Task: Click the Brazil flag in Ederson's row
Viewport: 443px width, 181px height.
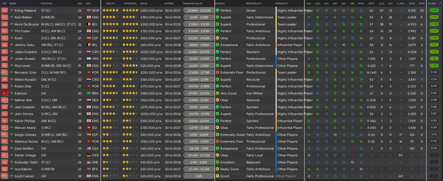Action: point(89,93)
